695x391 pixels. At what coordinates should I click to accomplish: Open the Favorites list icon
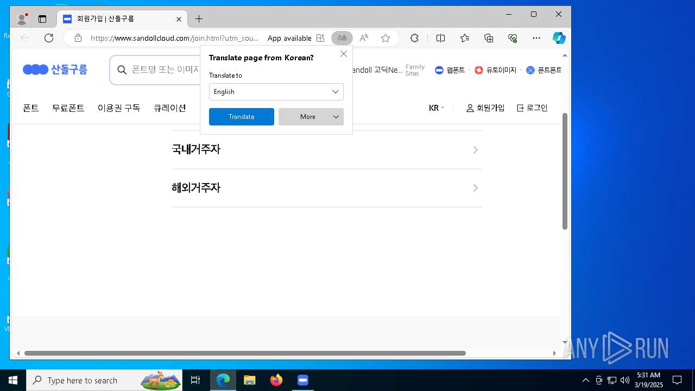(465, 38)
